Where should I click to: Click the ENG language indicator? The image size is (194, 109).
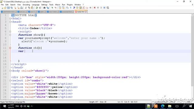(x=17, y=106)
